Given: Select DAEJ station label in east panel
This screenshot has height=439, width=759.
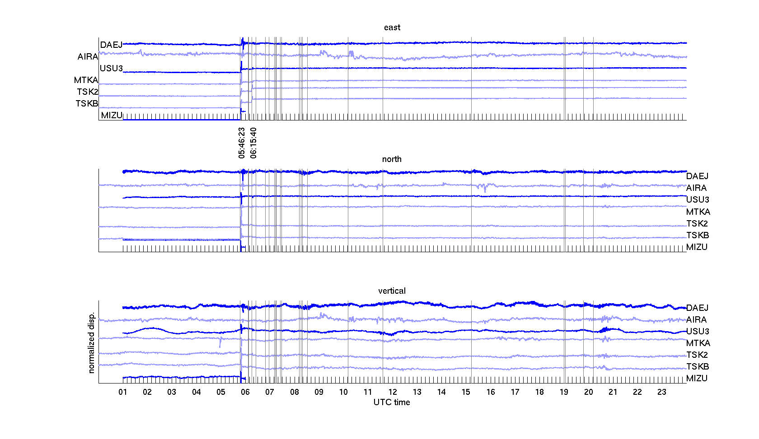Looking at the screenshot, I should pos(111,45).
